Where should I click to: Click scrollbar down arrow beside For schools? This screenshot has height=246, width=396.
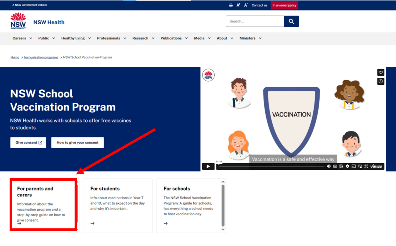point(223,230)
